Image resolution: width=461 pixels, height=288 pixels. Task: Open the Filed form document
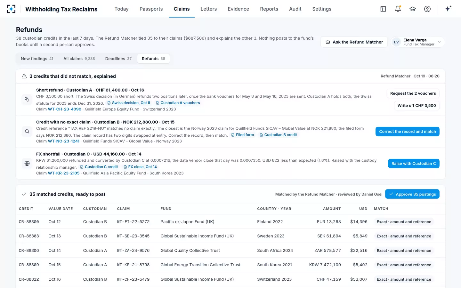click(x=242, y=135)
